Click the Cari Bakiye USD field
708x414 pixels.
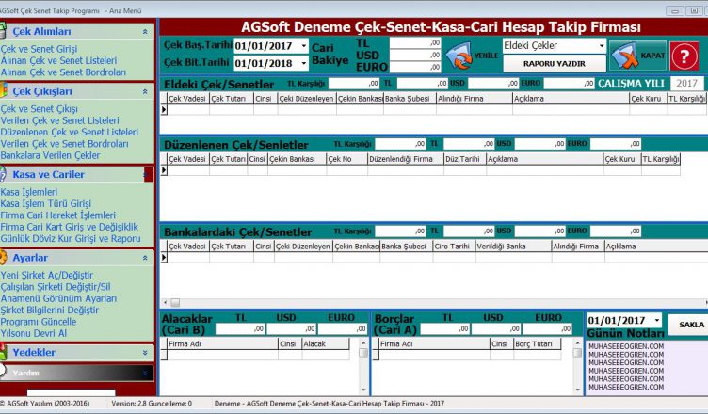click(415, 56)
